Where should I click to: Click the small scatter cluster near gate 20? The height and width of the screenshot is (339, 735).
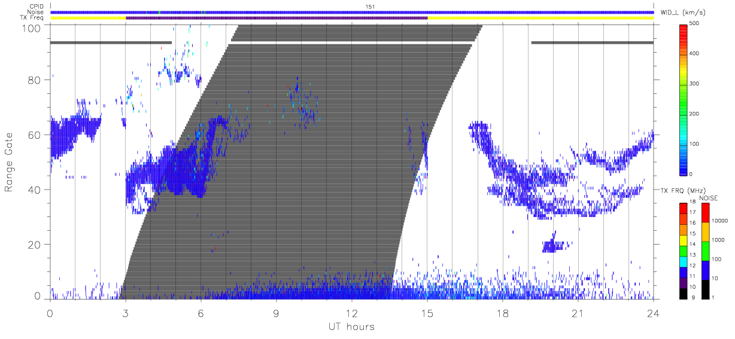[554, 245]
